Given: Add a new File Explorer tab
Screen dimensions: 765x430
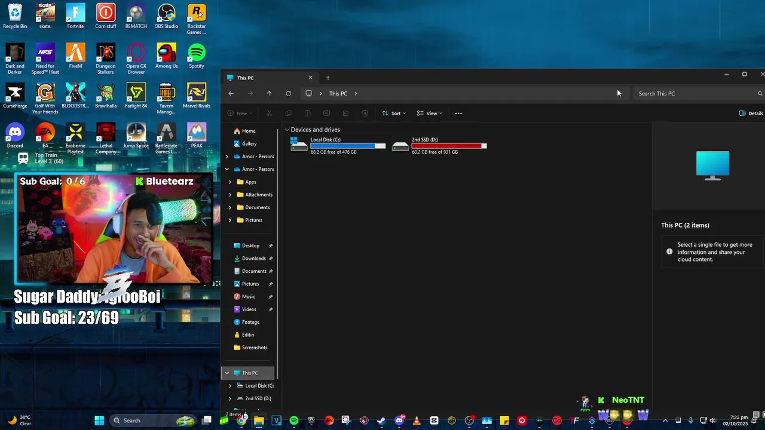Looking at the screenshot, I should [x=328, y=78].
